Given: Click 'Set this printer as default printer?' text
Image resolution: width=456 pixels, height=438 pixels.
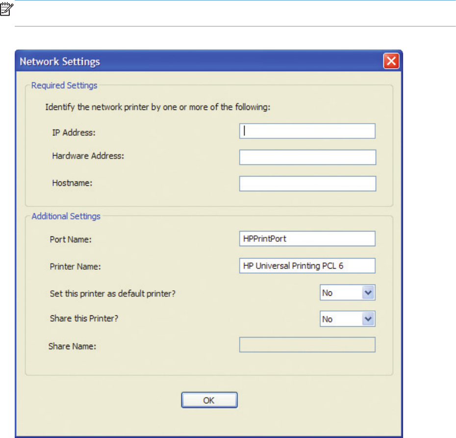Looking at the screenshot, I should coord(113,293).
